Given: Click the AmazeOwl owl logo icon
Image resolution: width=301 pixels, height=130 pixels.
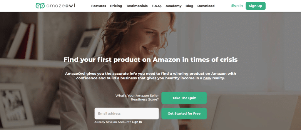Looking at the screenshot, I should coord(40,6).
